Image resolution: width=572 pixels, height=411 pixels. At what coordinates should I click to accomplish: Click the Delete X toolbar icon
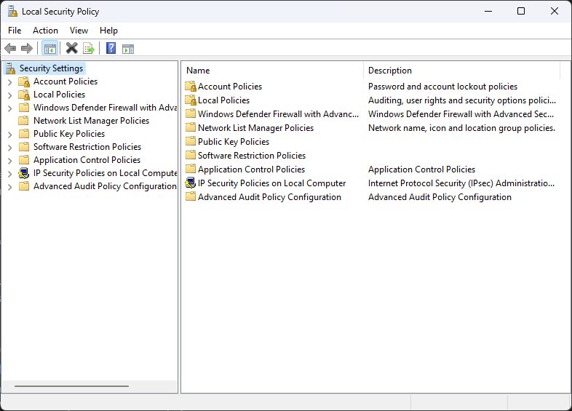[x=71, y=49]
